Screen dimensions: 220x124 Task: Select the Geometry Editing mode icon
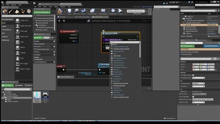pos(29,11)
